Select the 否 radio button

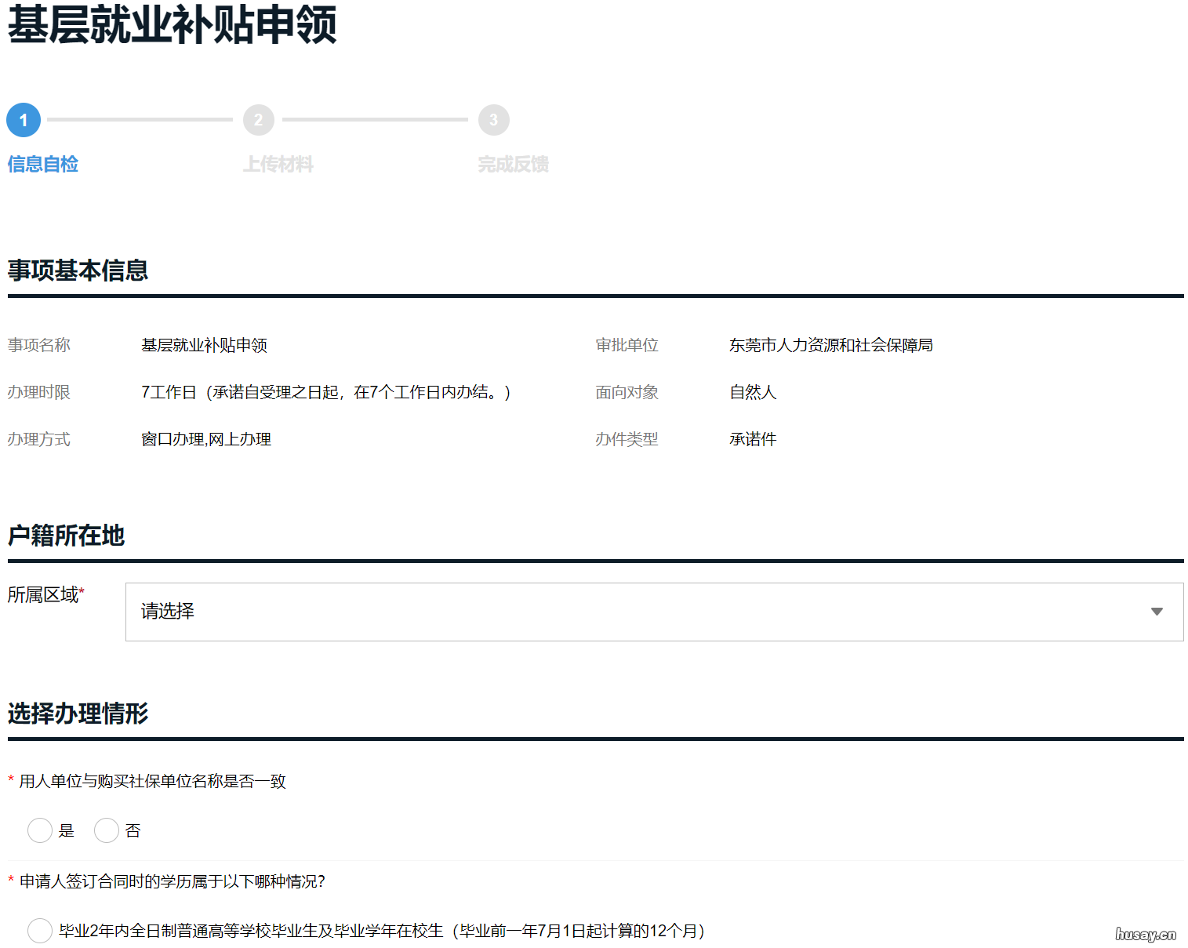pyautogui.click(x=107, y=830)
